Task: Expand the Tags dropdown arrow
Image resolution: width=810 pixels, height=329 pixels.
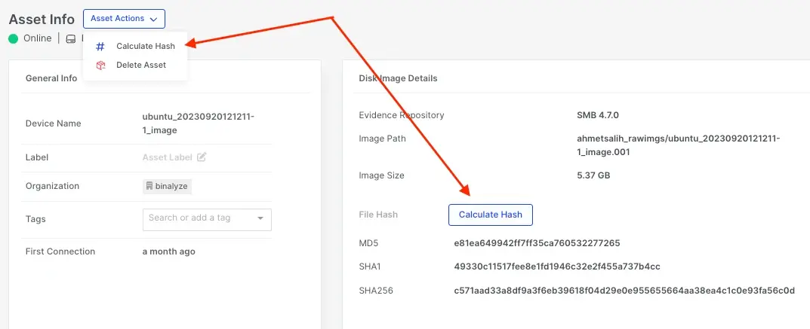Action: point(260,218)
